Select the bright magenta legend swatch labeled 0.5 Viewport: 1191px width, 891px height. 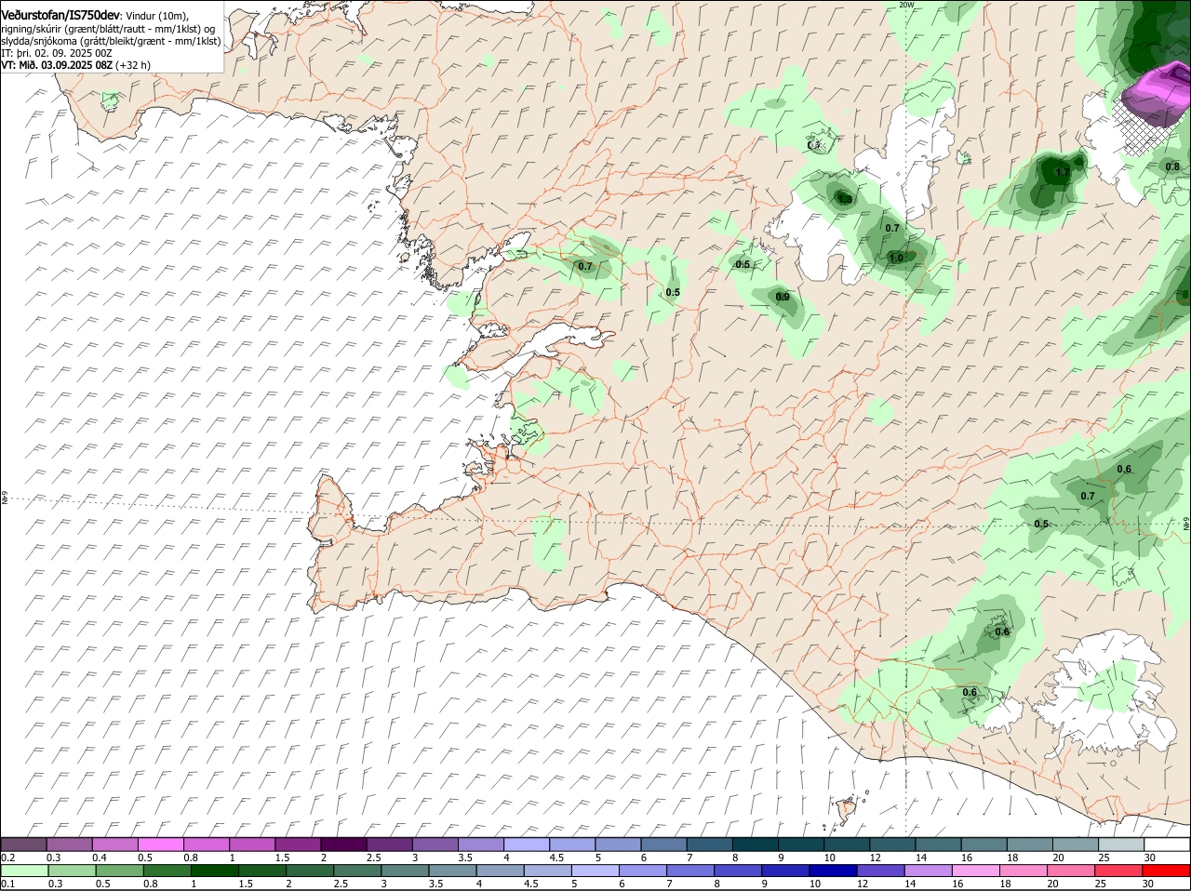160,844
